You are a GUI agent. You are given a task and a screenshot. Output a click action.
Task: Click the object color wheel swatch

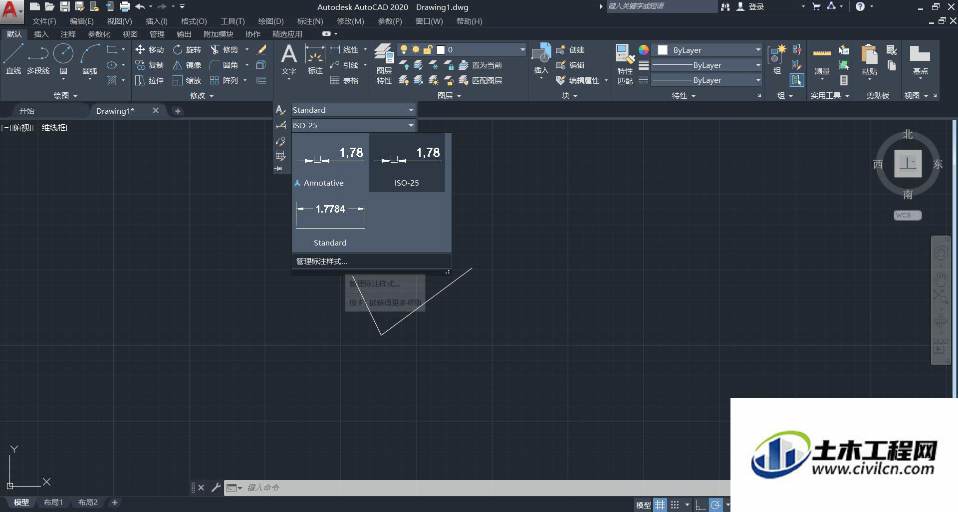pyautogui.click(x=644, y=50)
